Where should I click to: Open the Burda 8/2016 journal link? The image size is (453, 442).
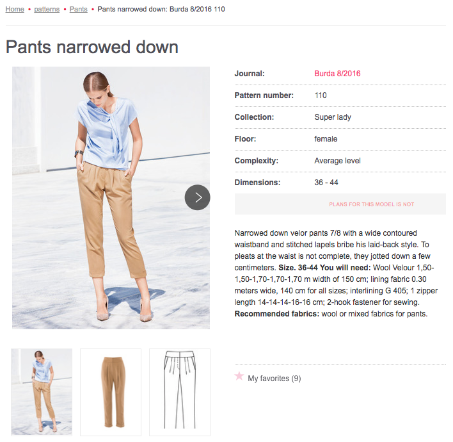[337, 74]
